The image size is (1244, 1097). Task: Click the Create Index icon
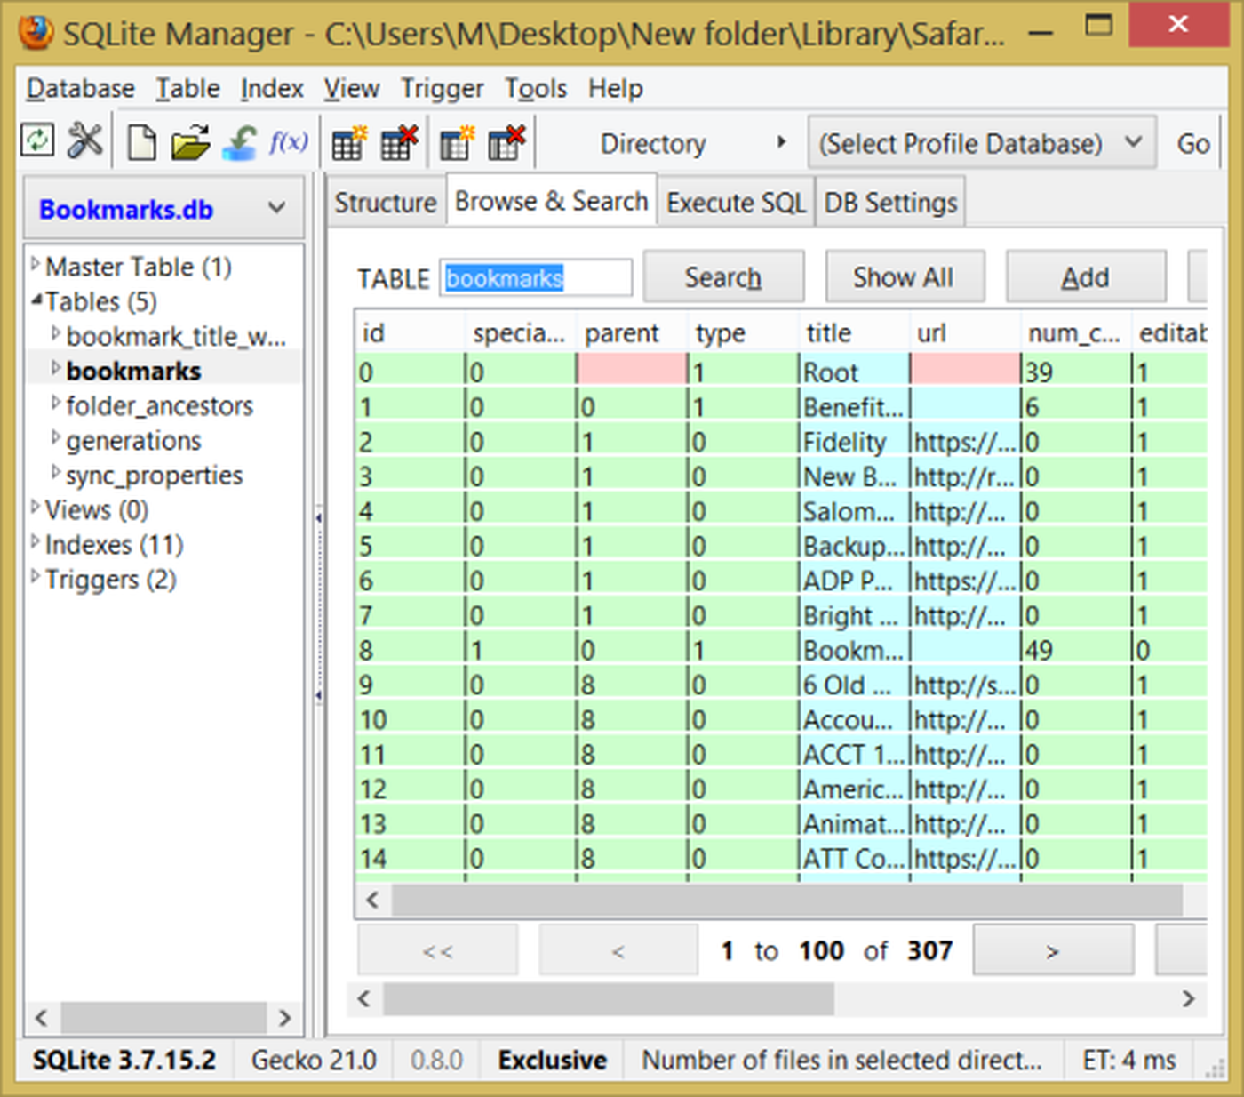(x=458, y=142)
